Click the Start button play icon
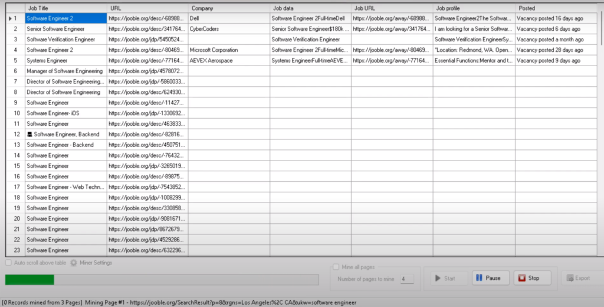The width and height of the screenshot is (604, 307). coord(438,278)
